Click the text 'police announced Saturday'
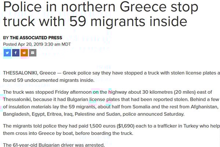220x147 pixels. click(154, 114)
